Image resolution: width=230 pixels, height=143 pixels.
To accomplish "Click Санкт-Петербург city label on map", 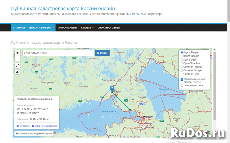I will click(x=143, y=117).
